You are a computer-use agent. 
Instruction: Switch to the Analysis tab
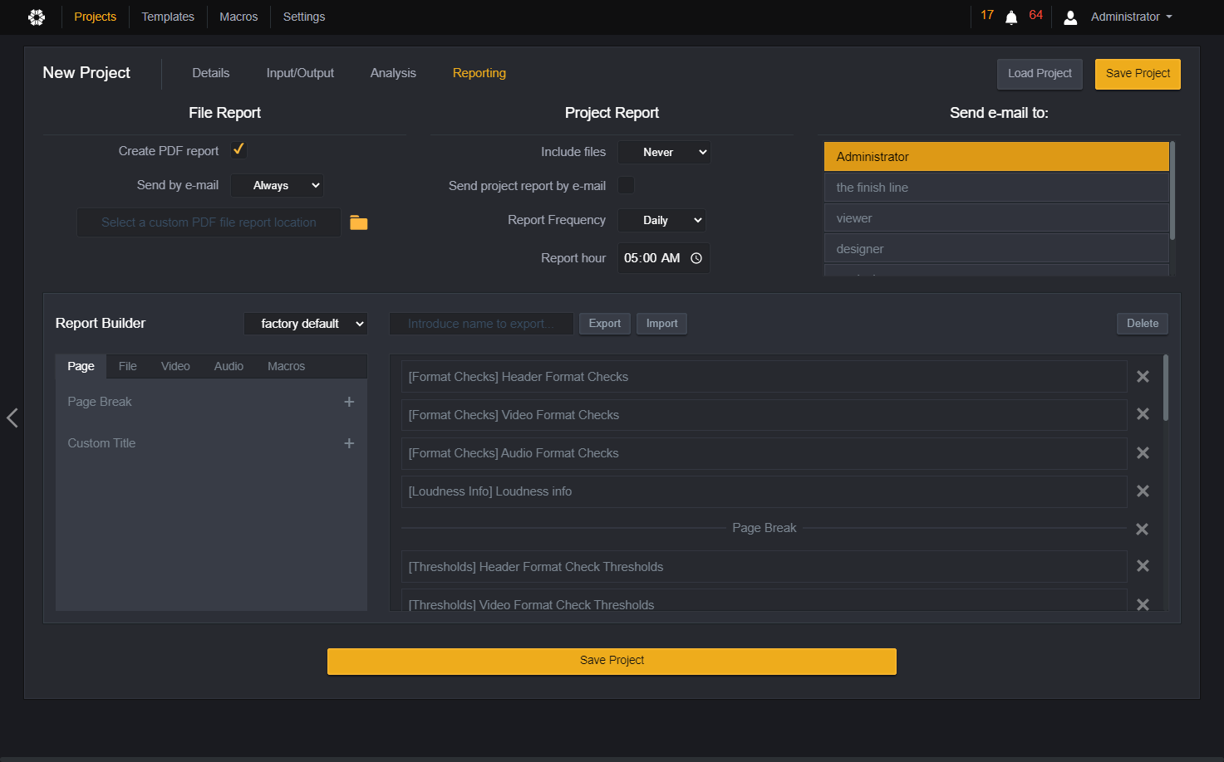tap(393, 73)
